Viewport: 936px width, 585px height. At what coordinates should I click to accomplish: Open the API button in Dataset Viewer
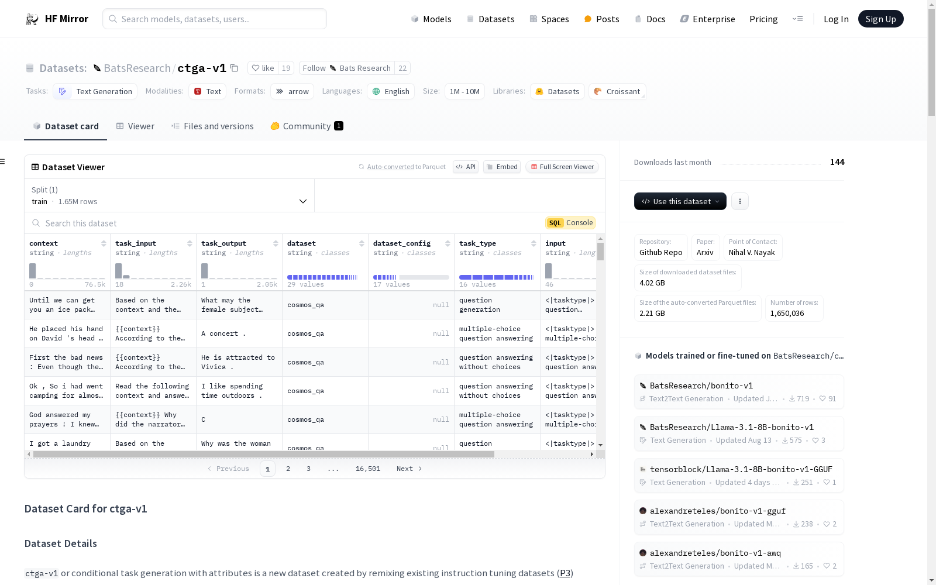click(466, 167)
